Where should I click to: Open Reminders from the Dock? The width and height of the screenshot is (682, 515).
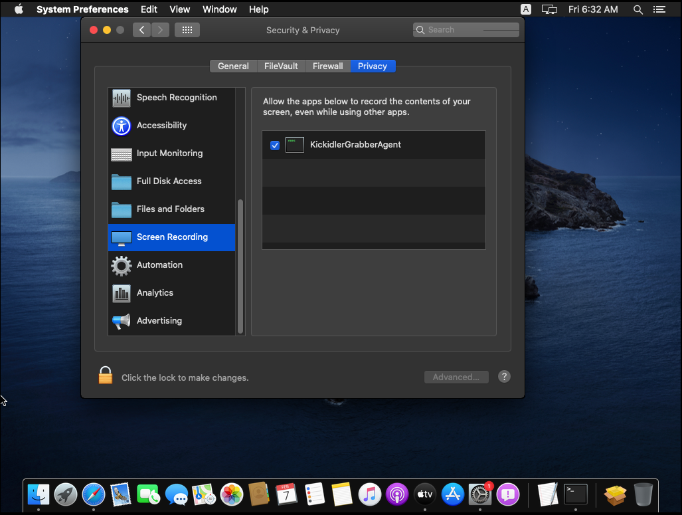click(x=315, y=494)
